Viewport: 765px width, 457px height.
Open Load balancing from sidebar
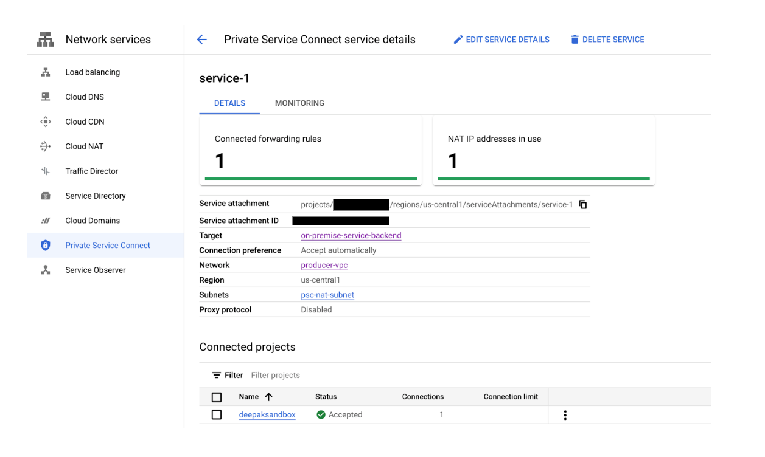[93, 72]
